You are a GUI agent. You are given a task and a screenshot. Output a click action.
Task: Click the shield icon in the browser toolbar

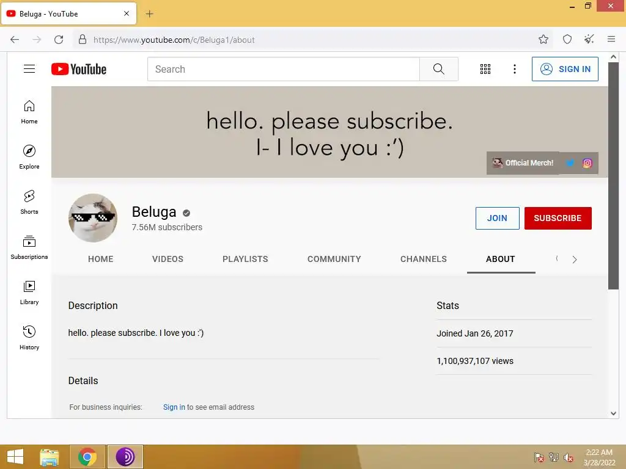567,39
